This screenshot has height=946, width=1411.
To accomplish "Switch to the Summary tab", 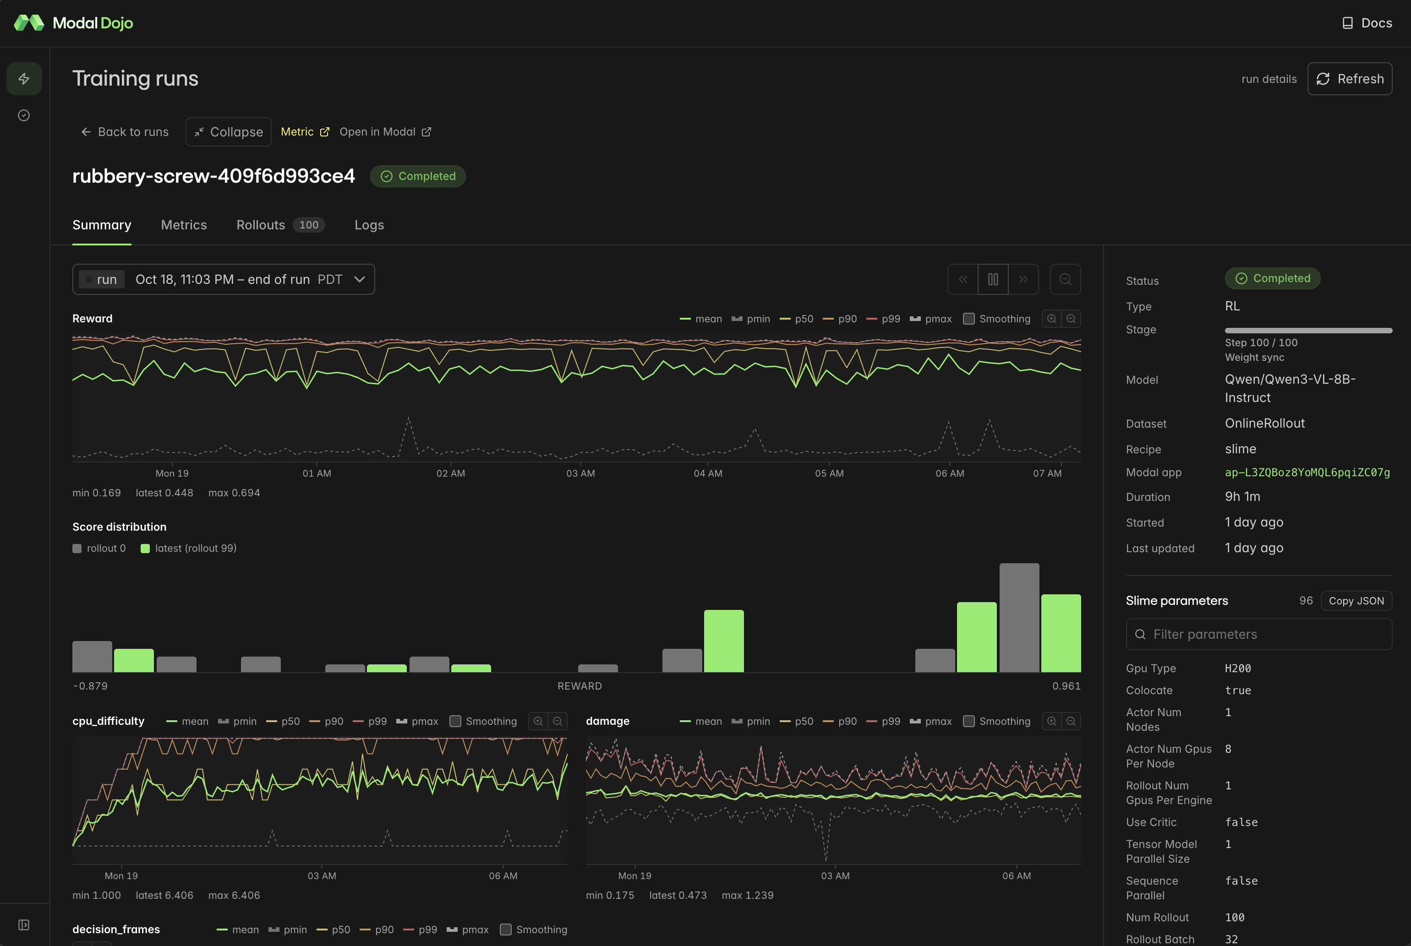I will click(101, 225).
